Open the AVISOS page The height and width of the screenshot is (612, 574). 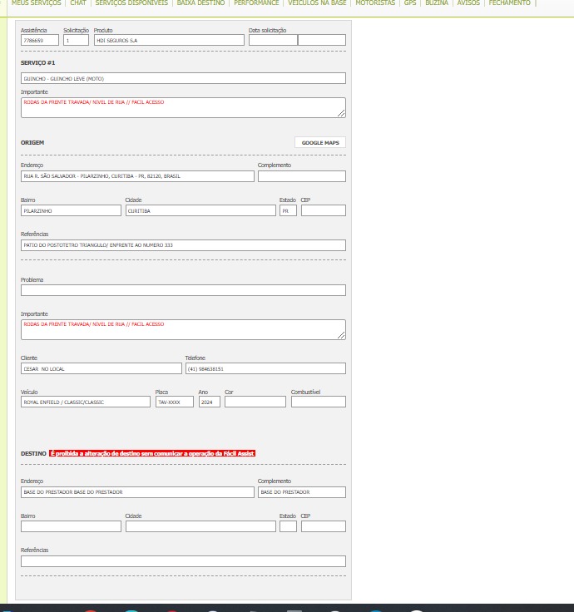click(468, 3)
